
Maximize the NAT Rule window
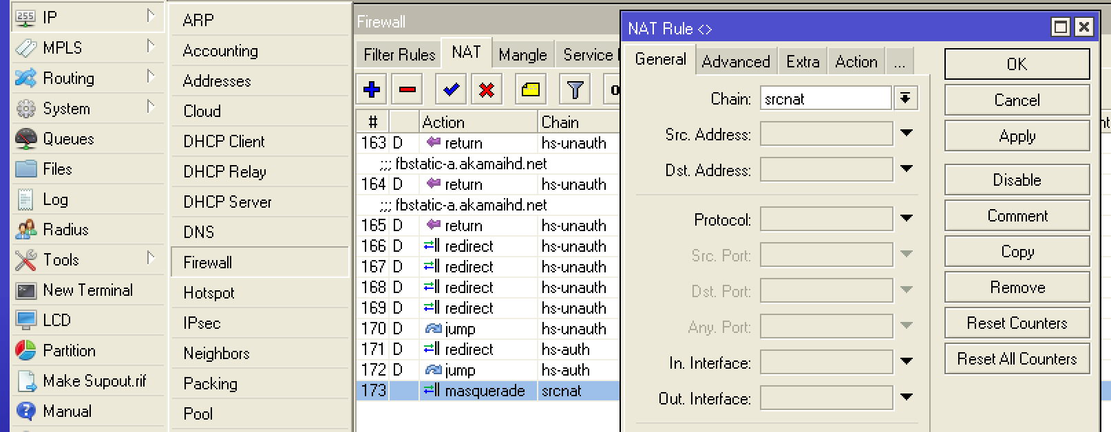click(1061, 27)
